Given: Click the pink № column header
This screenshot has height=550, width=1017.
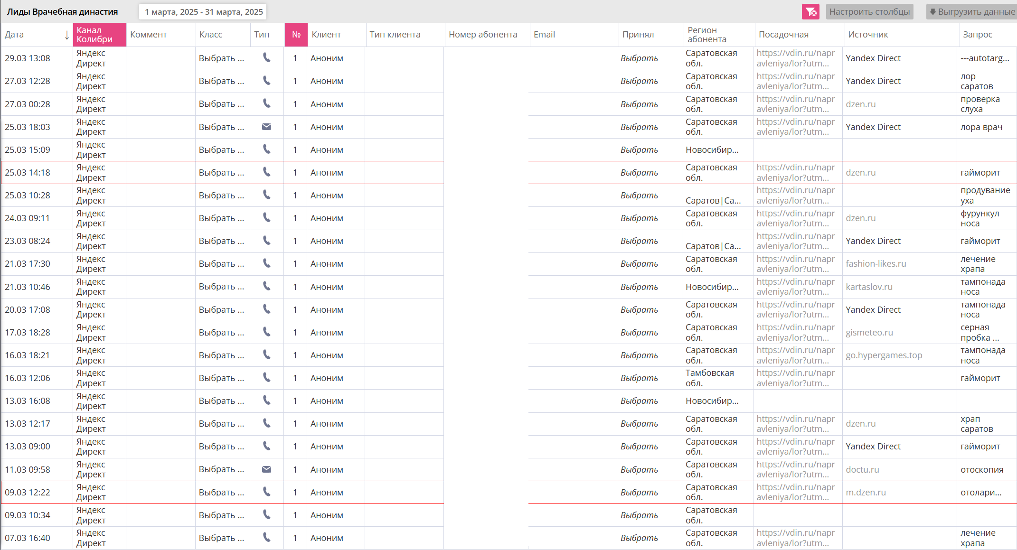Looking at the screenshot, I should [296, 35].
